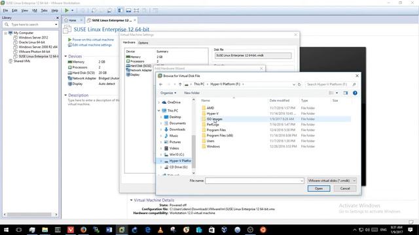
Task: Click the Disk file field in Virtual Machine Settings
Action: coord(253,55)
